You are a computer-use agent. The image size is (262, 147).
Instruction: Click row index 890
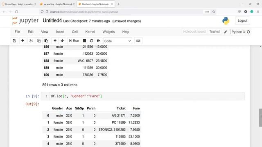[x=46, y=75]
